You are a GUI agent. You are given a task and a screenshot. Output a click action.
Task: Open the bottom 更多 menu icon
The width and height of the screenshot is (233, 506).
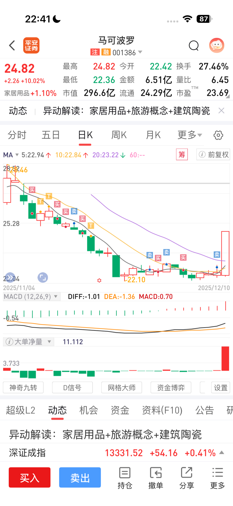tap(218, 478)
